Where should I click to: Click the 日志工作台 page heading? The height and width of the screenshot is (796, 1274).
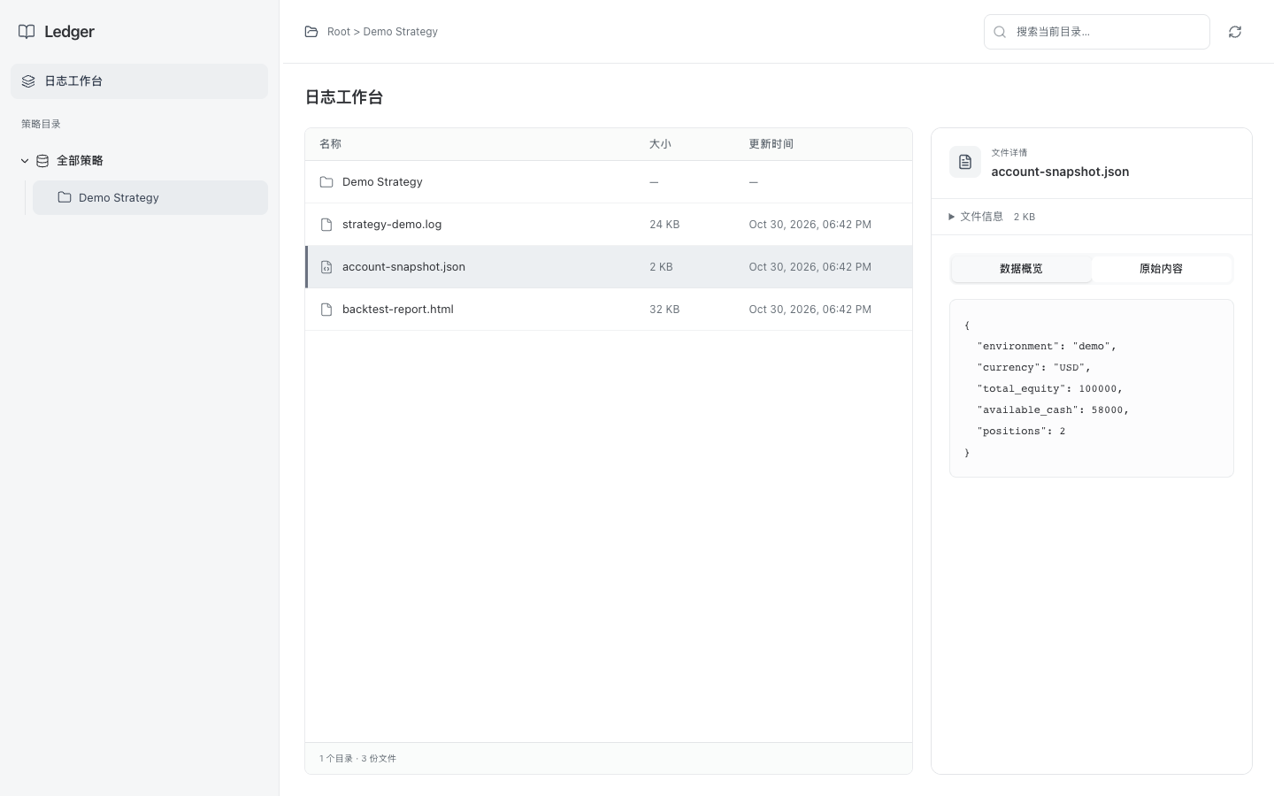click(x=343, y=97)
